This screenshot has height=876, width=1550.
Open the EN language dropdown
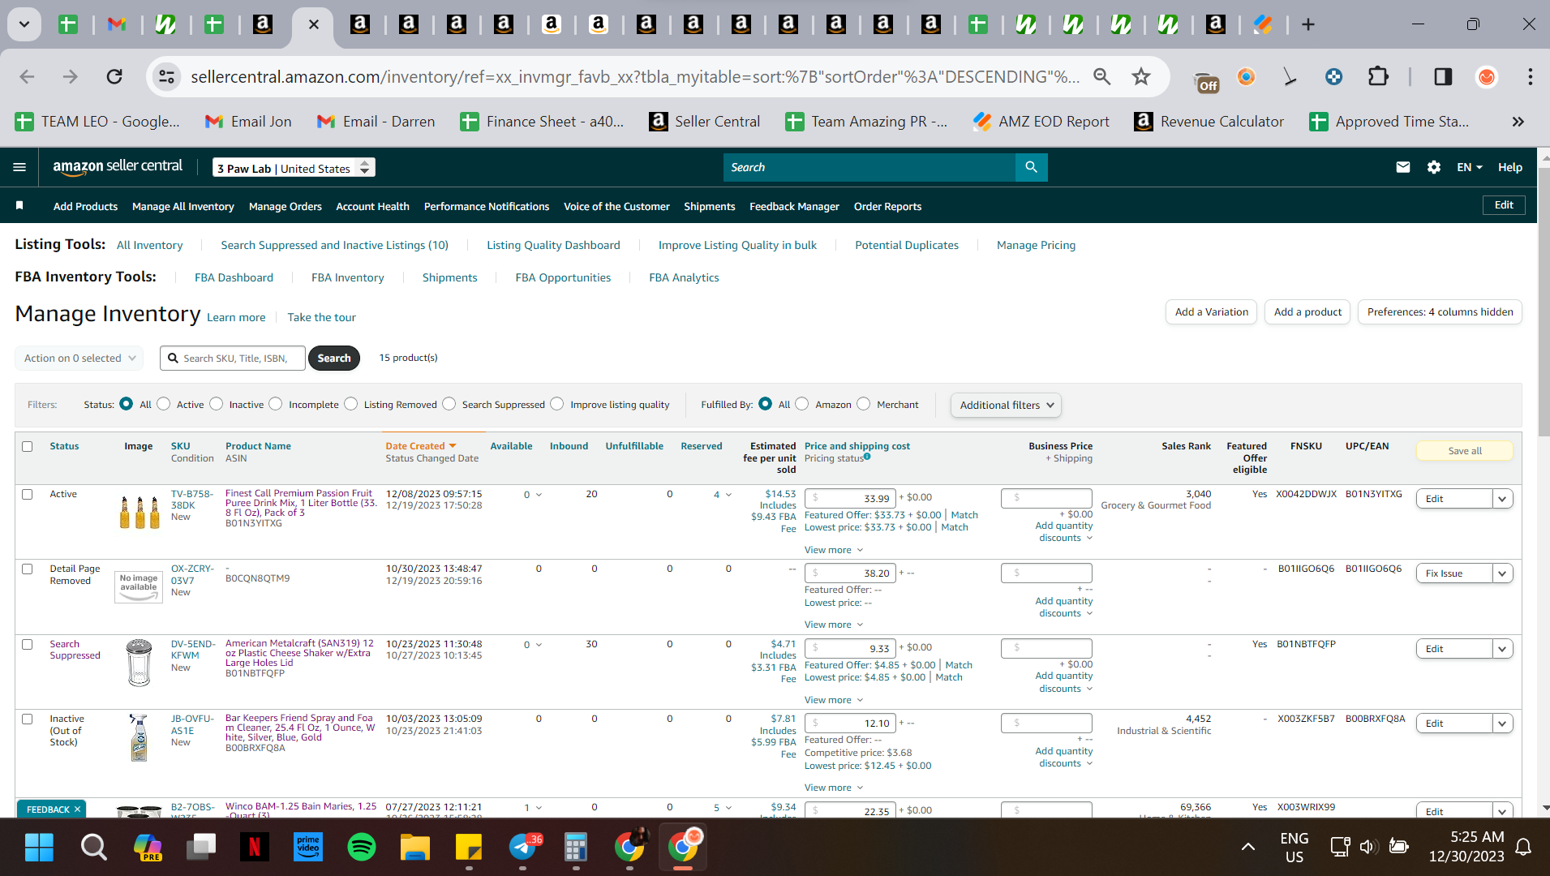coord(1470,167)
